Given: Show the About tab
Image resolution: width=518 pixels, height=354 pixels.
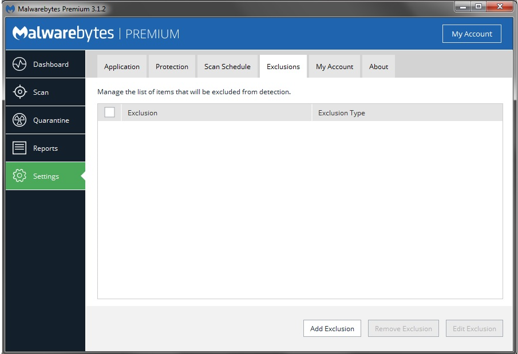Looking at the screenshot, I should tap(378, 67).
